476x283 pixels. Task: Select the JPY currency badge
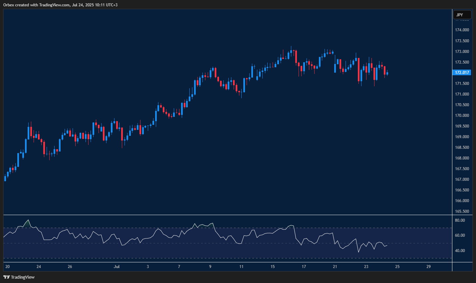(462, 15)
